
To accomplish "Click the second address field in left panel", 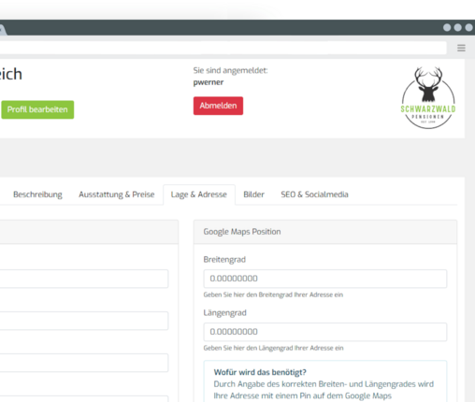I will click(83, 321).
